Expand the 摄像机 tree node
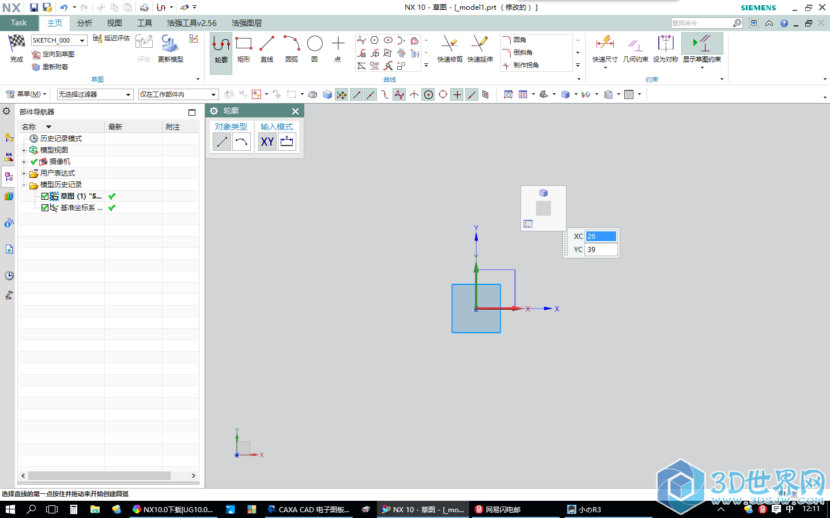Viewport: 830px width, 518px height. click(24, 162)
